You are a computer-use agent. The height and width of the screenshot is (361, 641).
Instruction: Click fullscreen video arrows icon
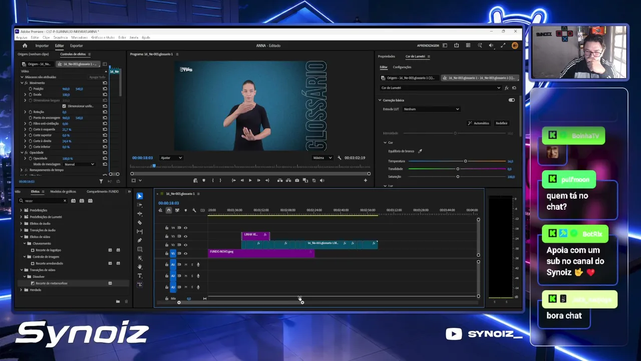[503, 46]
